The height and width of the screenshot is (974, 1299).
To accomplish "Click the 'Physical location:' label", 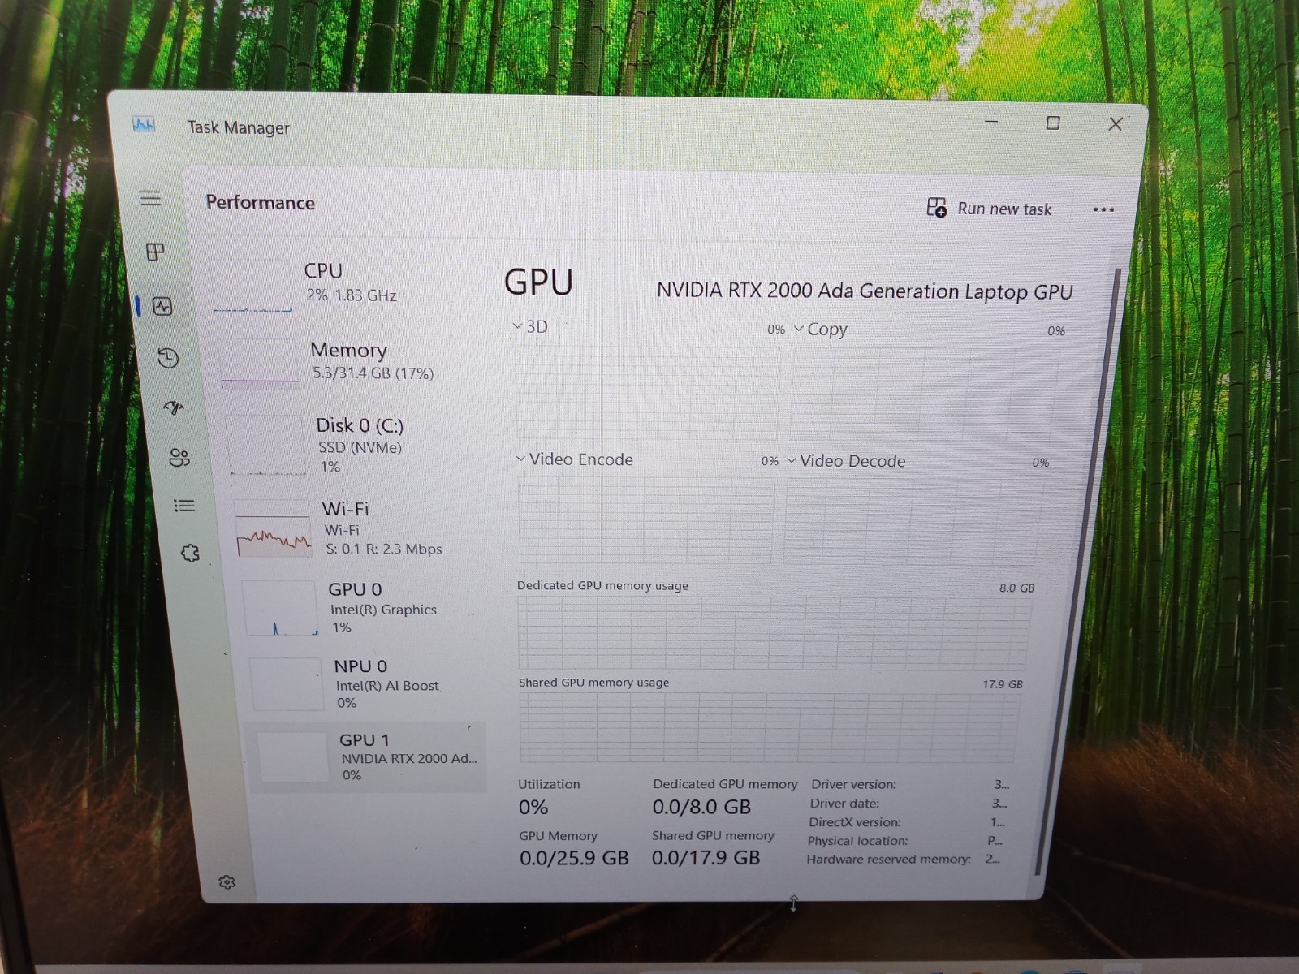I will coord(857,841).
